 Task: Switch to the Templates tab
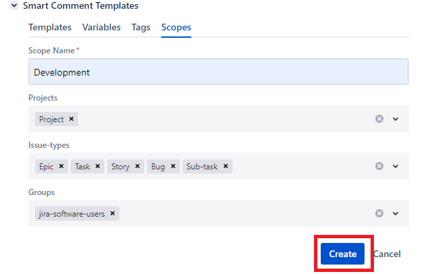coord(50,28)
